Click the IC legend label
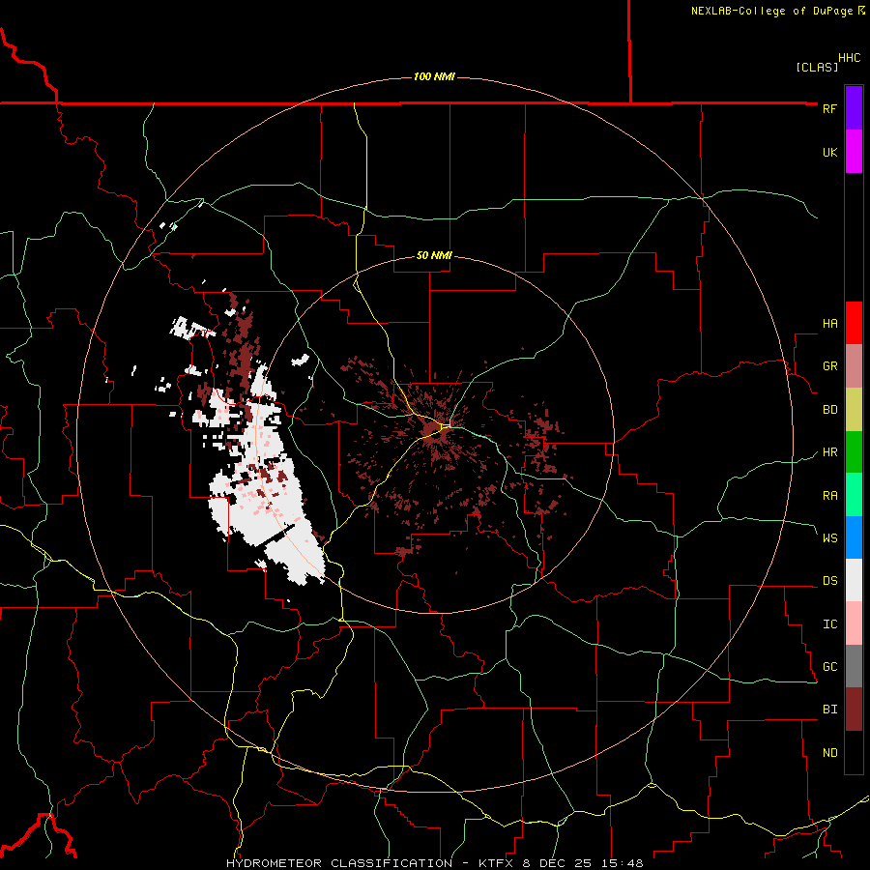This screenshot has height=870, width=870. coord(829,624)
